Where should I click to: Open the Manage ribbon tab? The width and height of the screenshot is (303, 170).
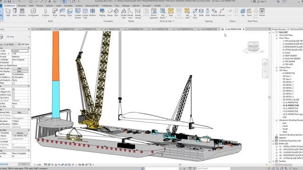pos(126,6)
